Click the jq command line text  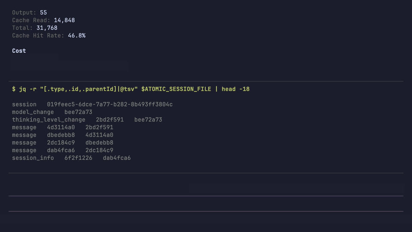(x=131, y=89)
